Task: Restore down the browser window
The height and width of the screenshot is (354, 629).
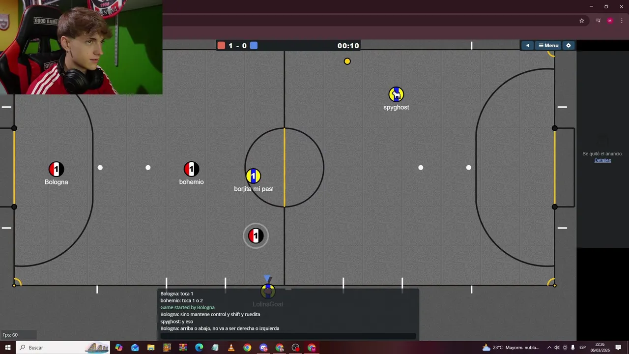Action: (606, 6)
